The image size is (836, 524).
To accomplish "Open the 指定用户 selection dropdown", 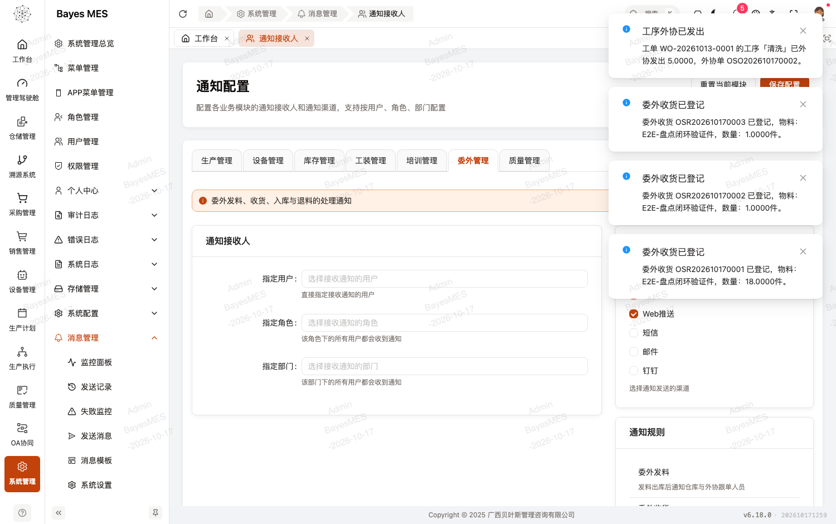I will point(445,279).
